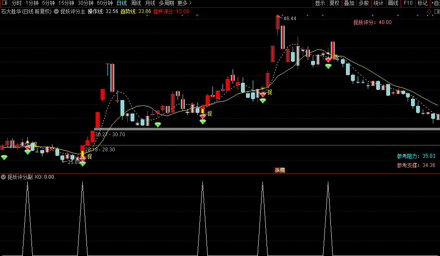The height and width of the screenshot is (256, 440).
Task: Click the 25.89 low price label
Action: click(x=74, y=162)
